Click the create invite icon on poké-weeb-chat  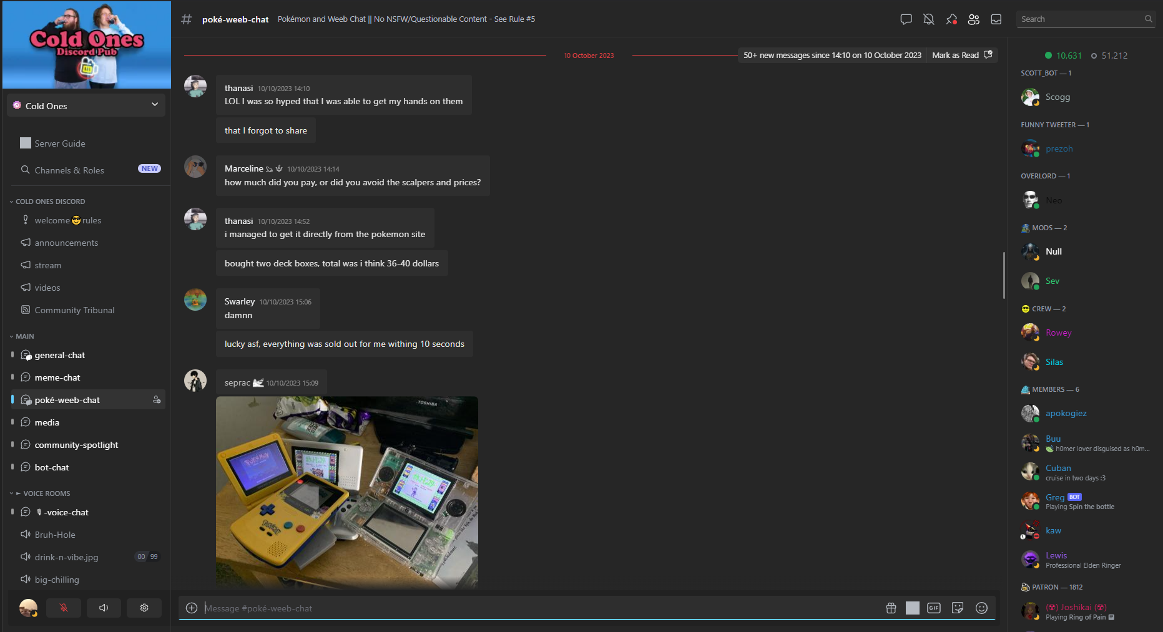tap(157, 400)
